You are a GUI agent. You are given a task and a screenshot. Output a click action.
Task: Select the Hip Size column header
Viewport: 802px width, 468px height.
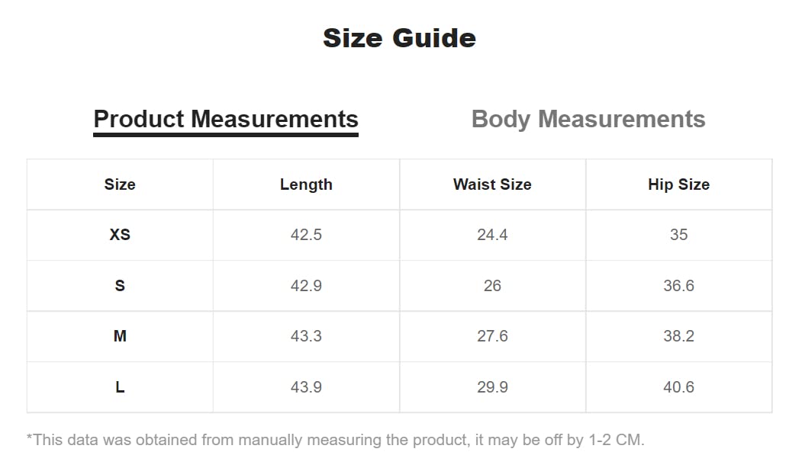[678, 184]
